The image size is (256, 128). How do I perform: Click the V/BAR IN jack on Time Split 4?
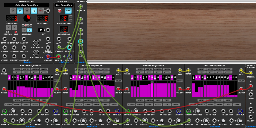pyautogui.click(x=80, y=7)
